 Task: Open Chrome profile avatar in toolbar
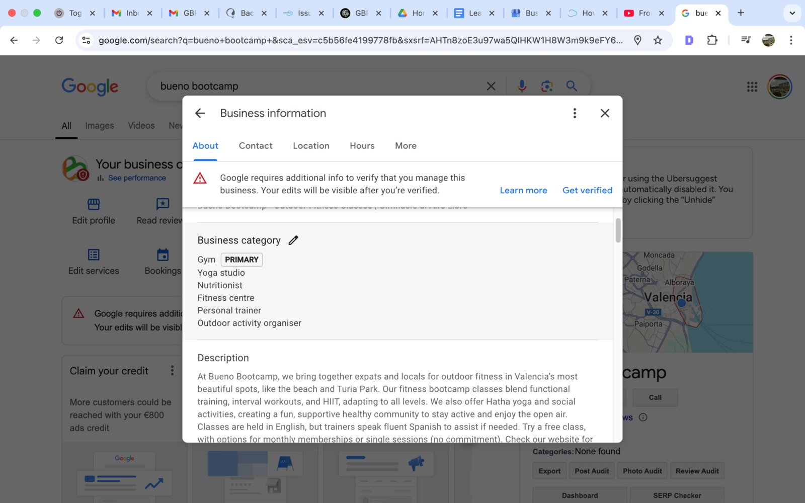click(768, 40)
